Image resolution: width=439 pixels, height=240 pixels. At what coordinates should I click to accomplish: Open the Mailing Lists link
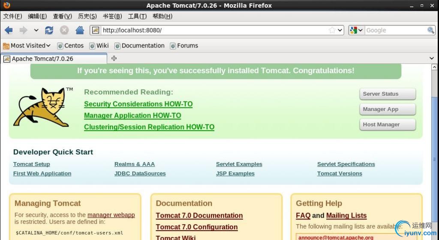(346, 216)
